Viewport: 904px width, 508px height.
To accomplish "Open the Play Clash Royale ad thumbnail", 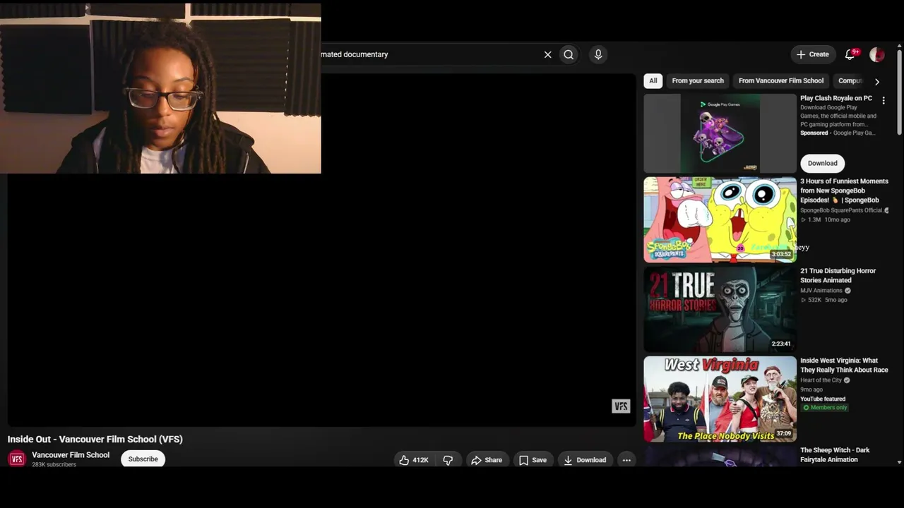I will point(720,133).
